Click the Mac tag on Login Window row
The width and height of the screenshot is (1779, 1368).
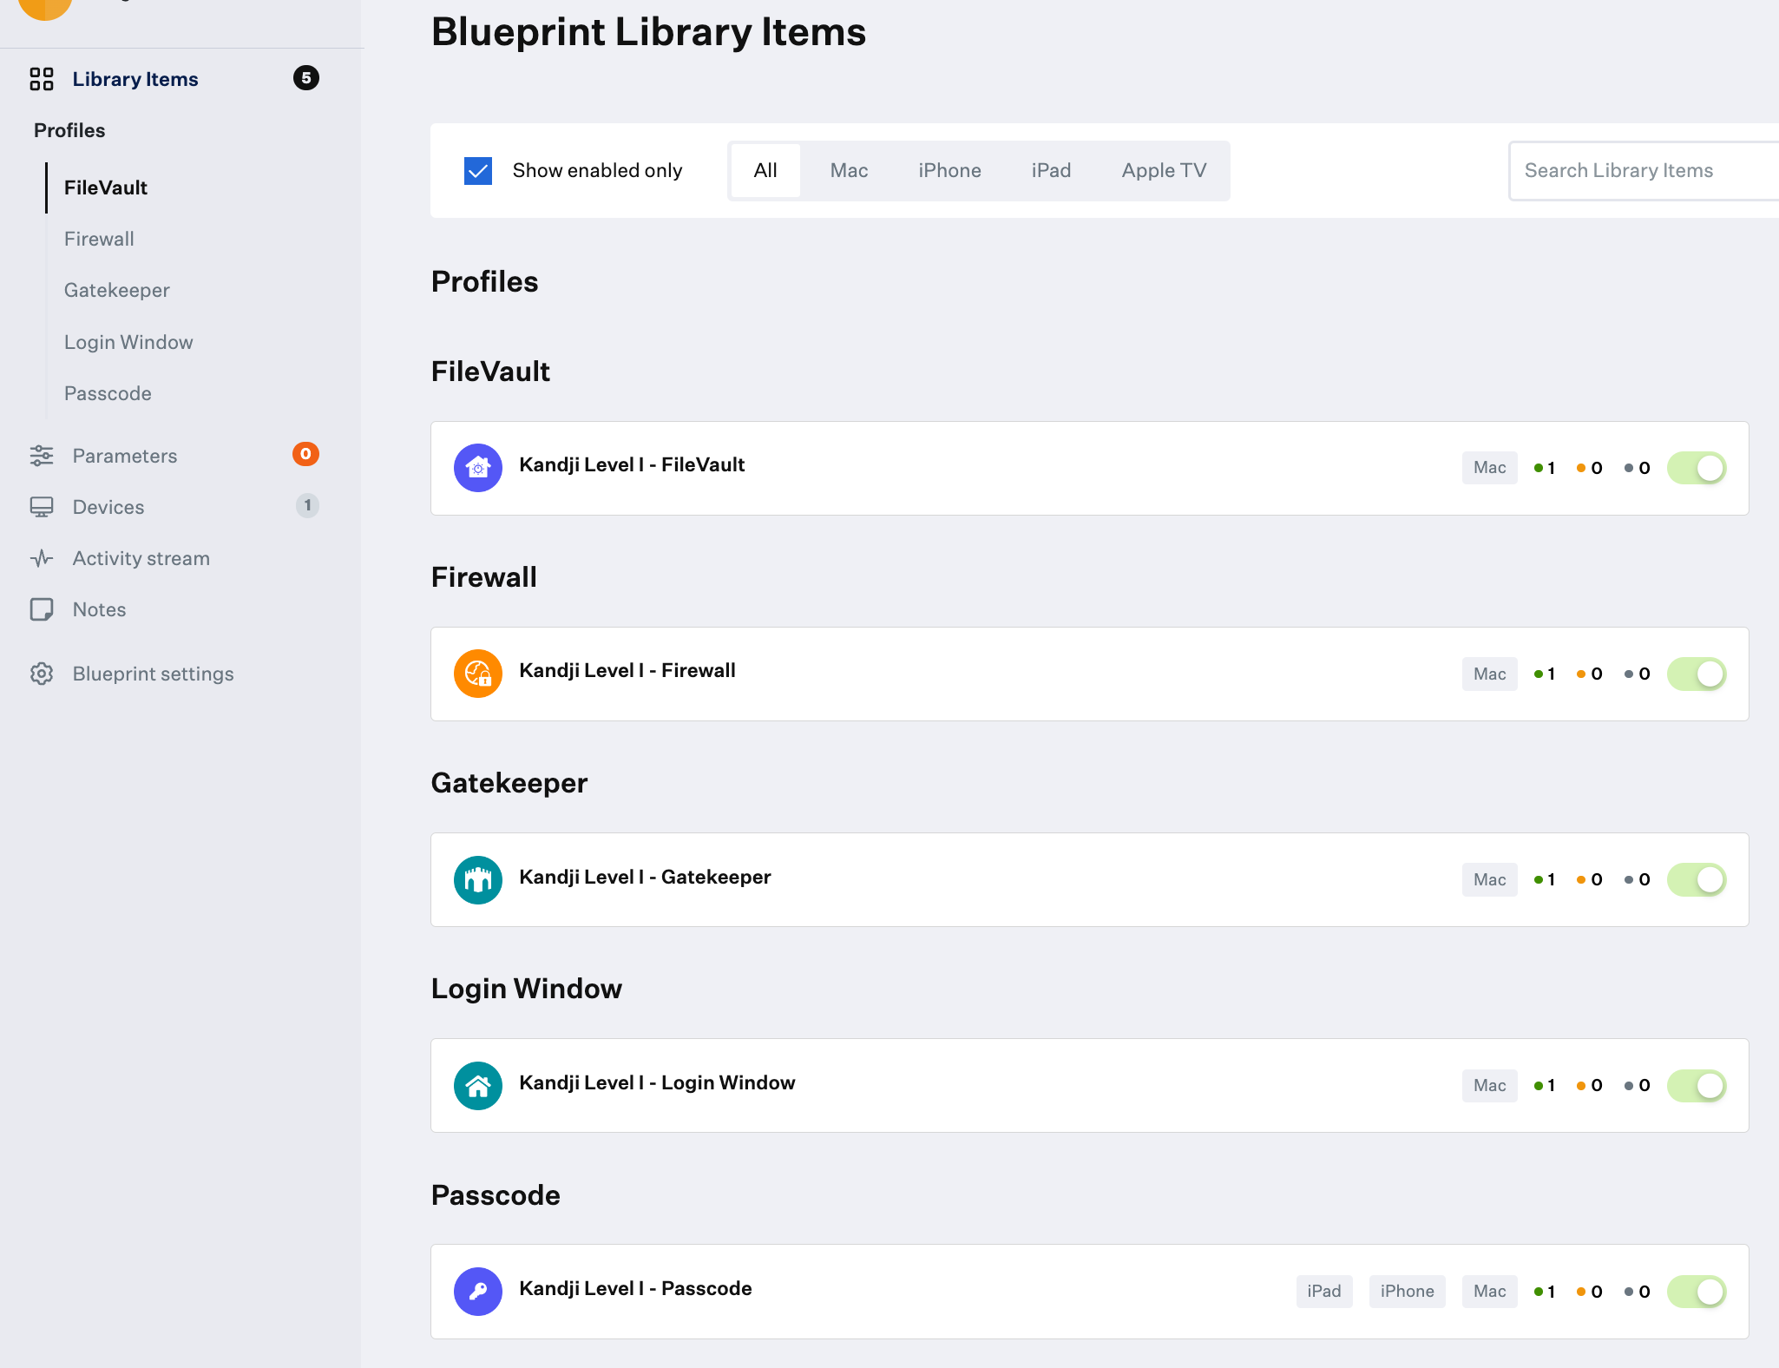coord(1489,1086)
